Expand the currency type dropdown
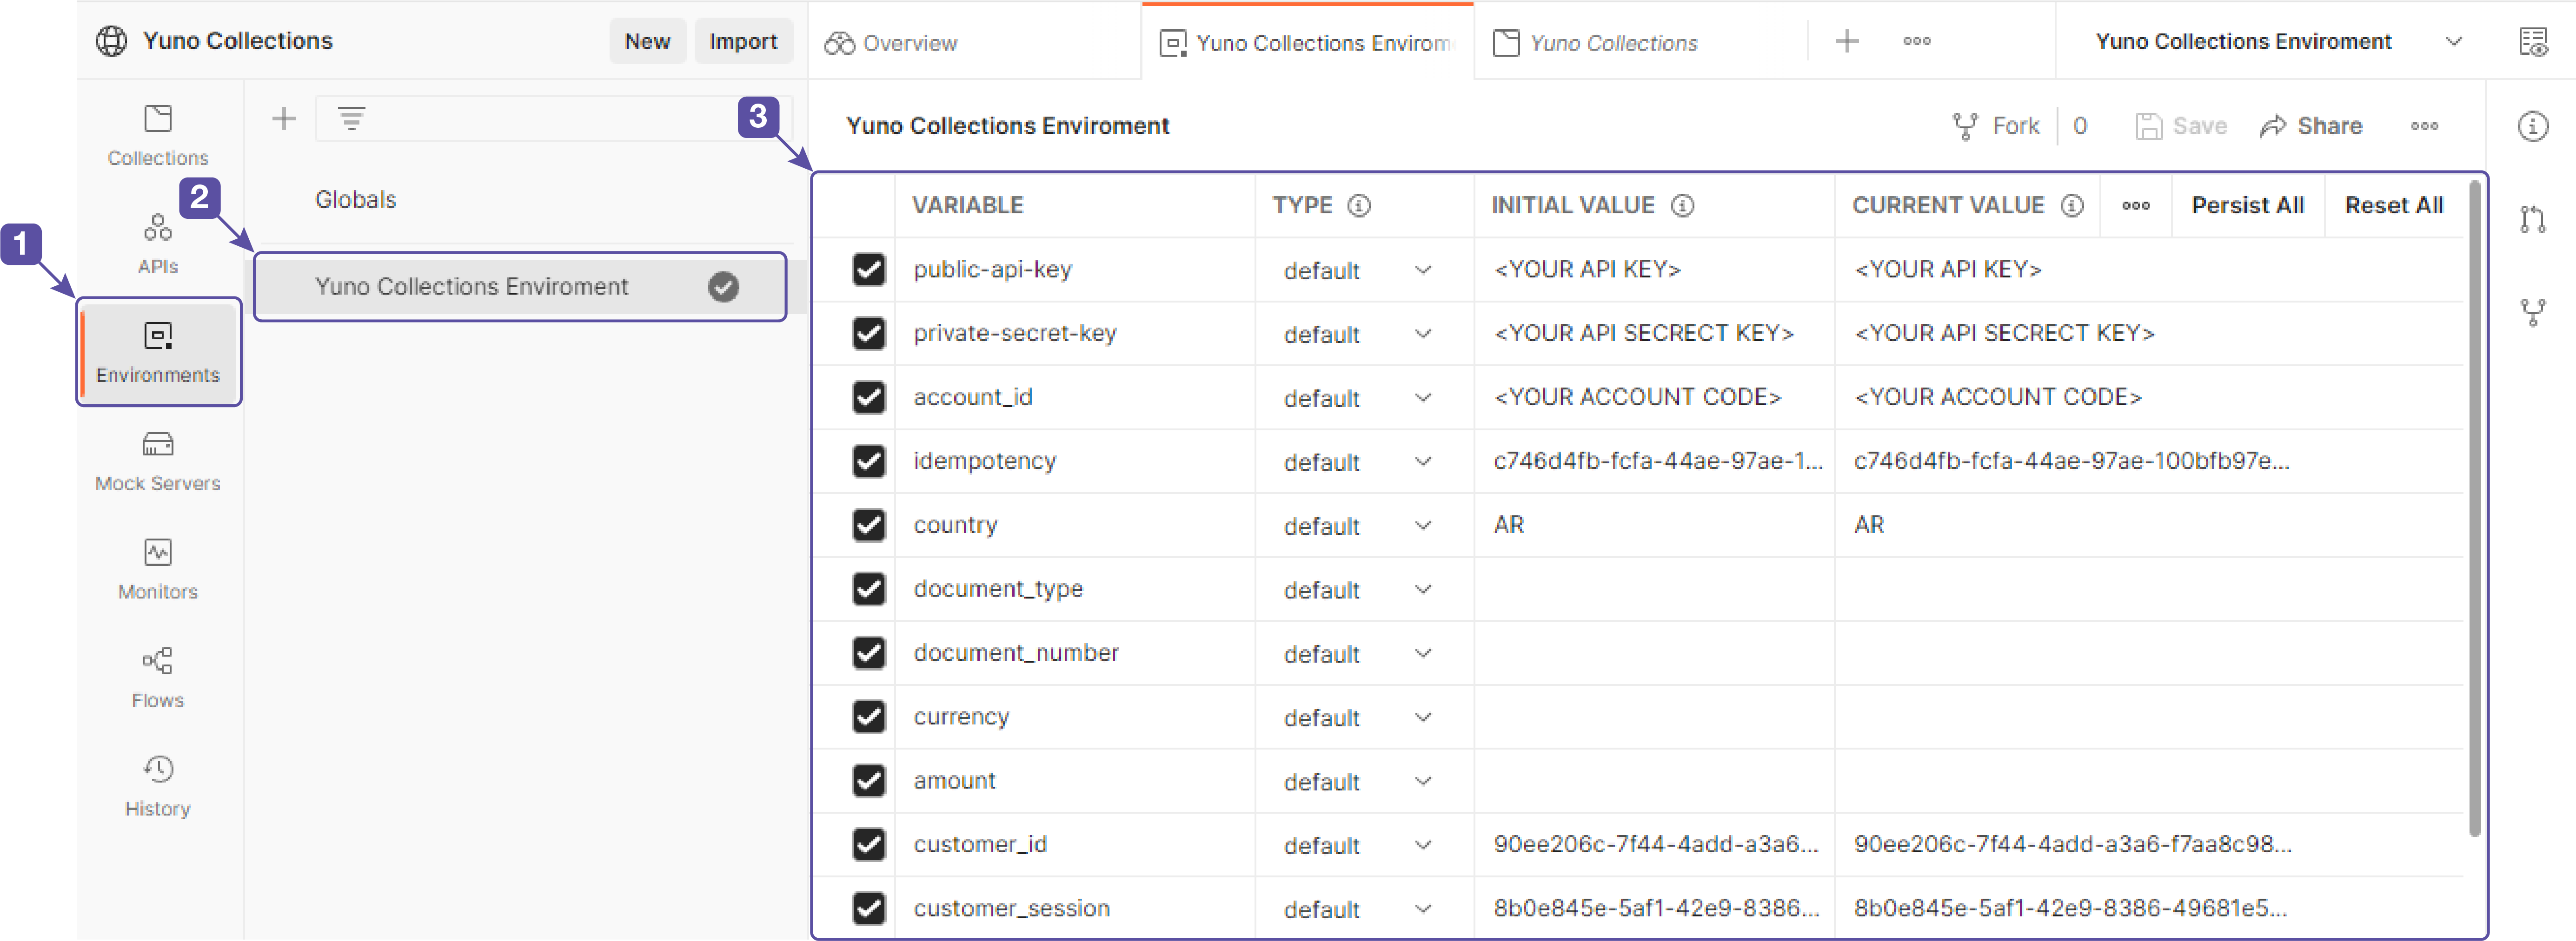The image size is (2576, 941). tap(1424, 717)
